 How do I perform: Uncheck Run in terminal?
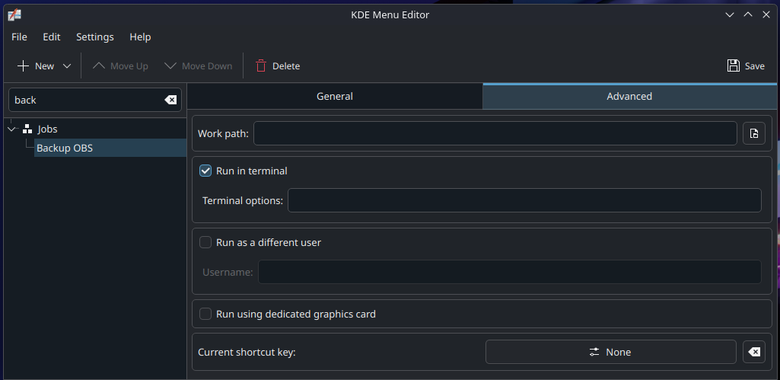205,171
